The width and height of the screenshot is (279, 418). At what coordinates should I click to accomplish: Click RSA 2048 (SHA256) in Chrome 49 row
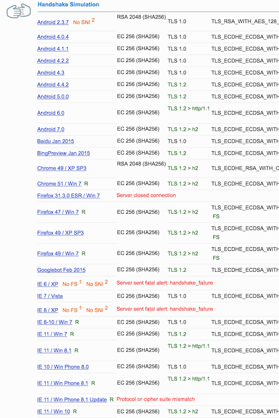coord(141,164)
